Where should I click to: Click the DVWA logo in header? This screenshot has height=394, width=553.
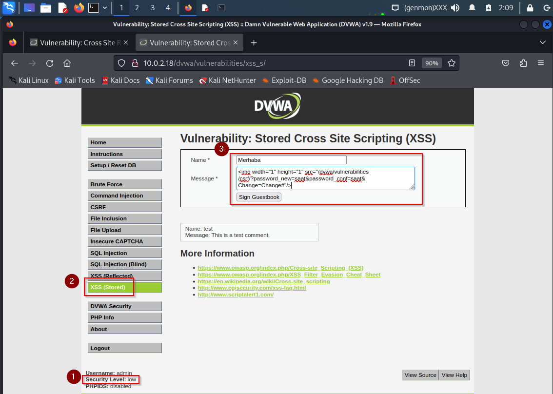(277, 106)
